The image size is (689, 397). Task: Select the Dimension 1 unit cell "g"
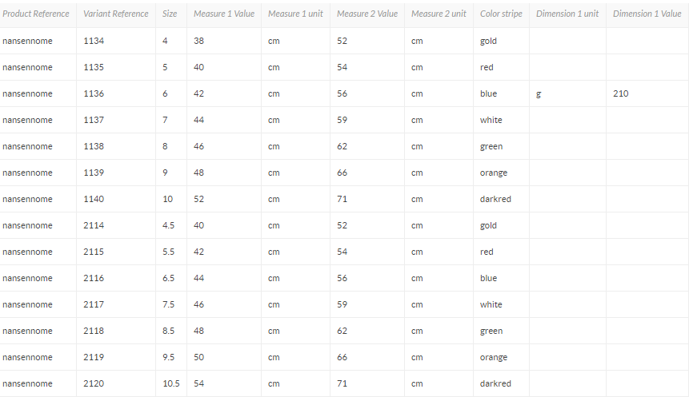[x=539, y=93]
